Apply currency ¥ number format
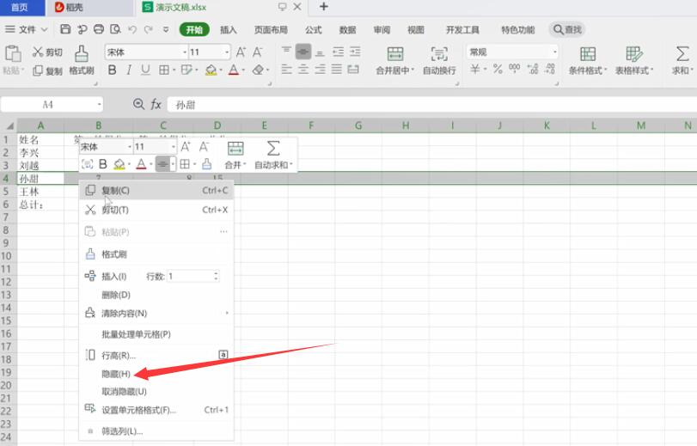697x446 pixels. [x=475, y=69]
